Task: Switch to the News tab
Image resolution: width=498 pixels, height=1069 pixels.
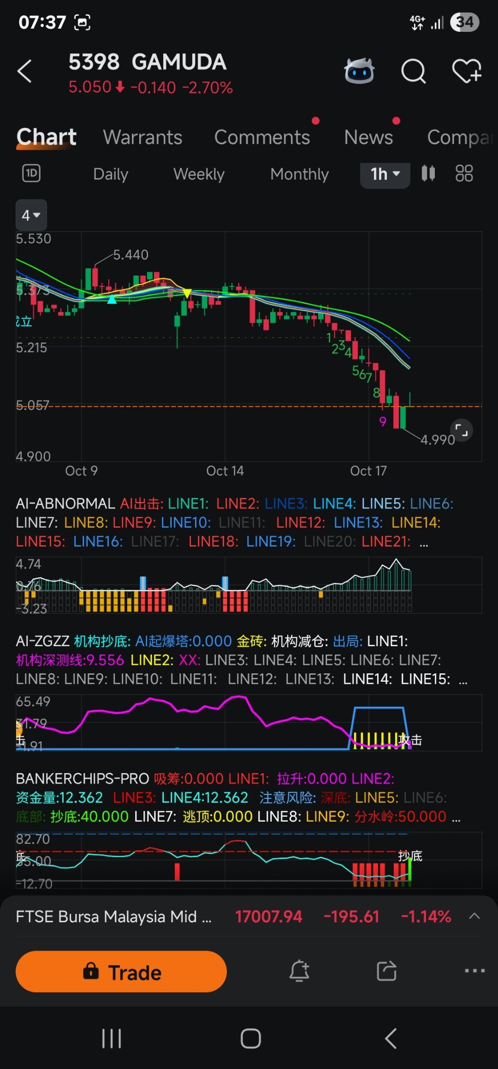Action: pos(369,137)
